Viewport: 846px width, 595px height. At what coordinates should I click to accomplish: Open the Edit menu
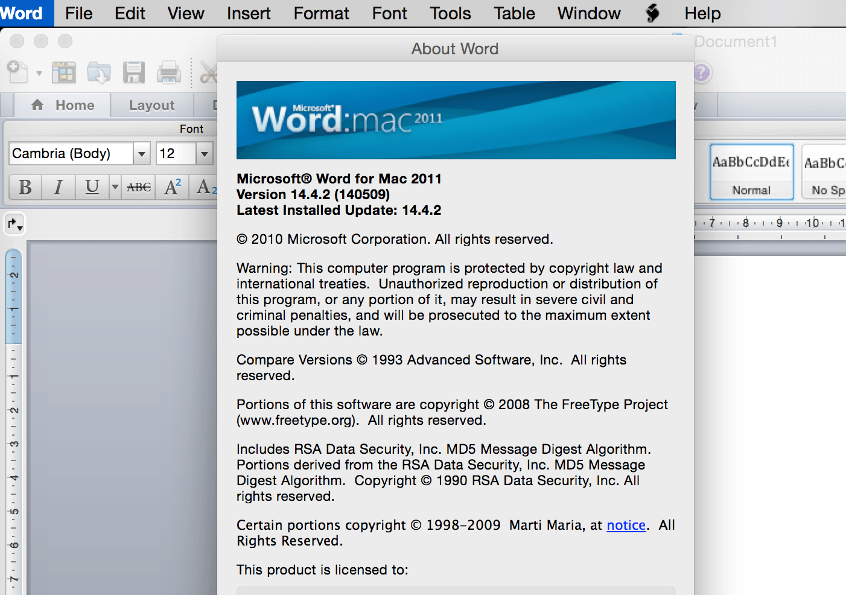[x=130, y=13]
